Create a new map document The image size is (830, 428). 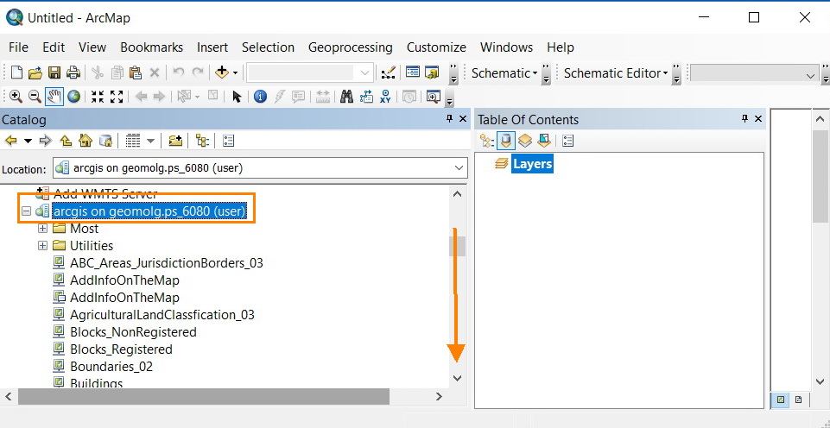[x=16, y=72]
